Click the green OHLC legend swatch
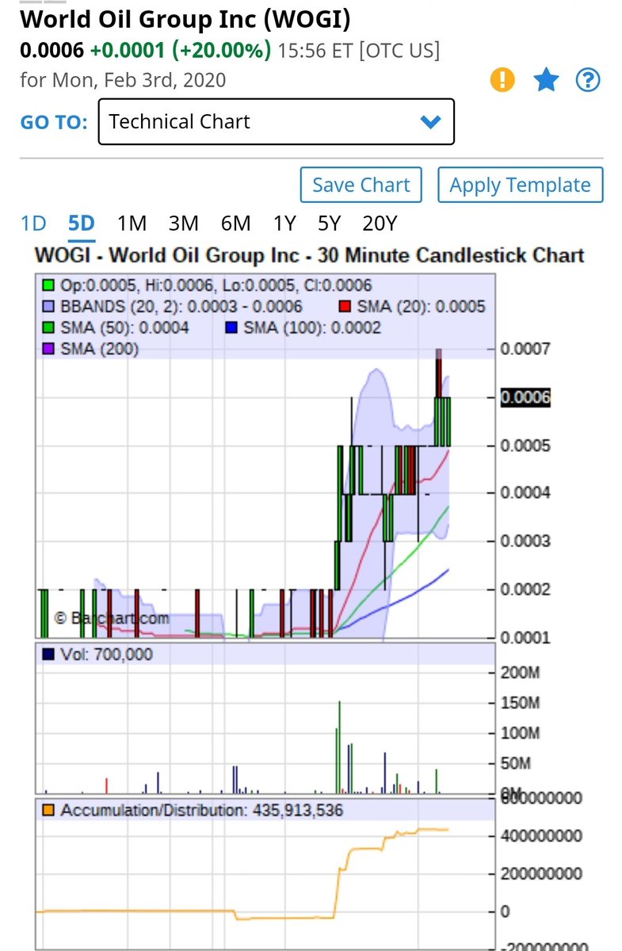This screenshot has width=622, height=951. click(49, 285)
